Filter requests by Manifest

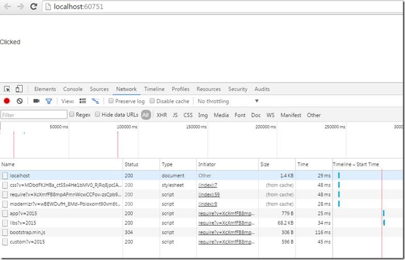tap(291, 115)
